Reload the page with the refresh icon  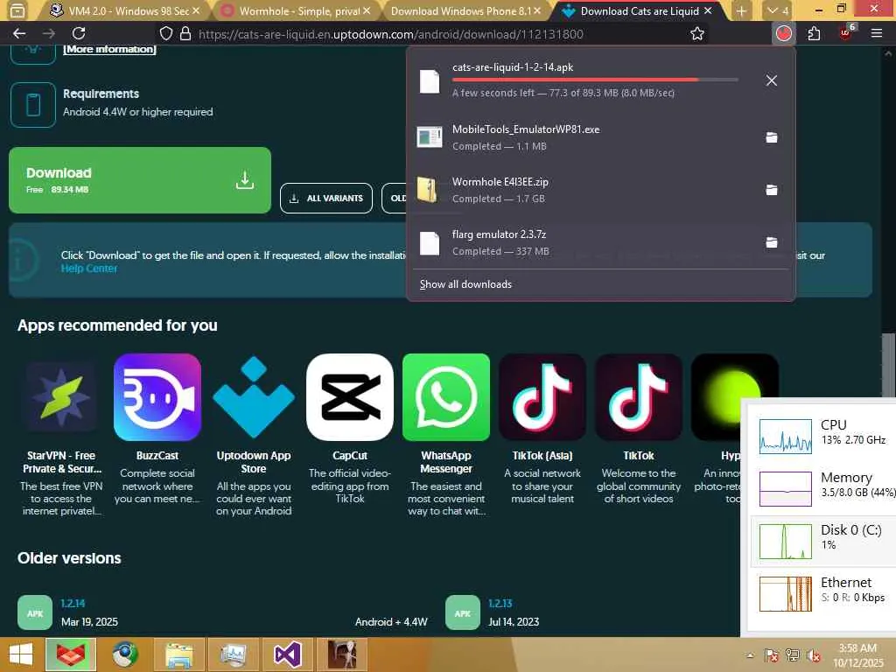tap(79, 34)
